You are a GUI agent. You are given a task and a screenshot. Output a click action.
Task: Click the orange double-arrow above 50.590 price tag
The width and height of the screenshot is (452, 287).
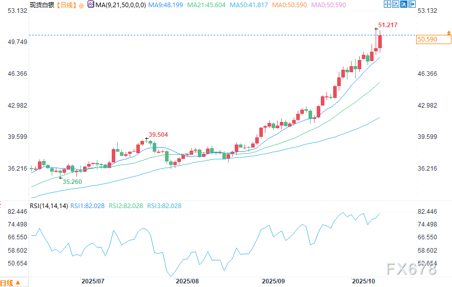pyautogui.click(x=448, y=33)
